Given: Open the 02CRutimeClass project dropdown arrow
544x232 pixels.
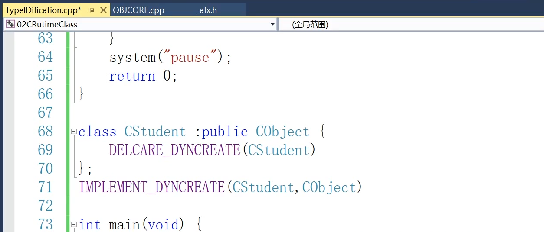Looking at the screenshot, I should [272, 25].
